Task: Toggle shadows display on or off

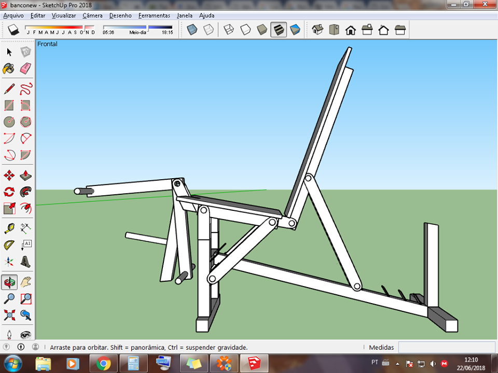Action: [x=13, y=30]
